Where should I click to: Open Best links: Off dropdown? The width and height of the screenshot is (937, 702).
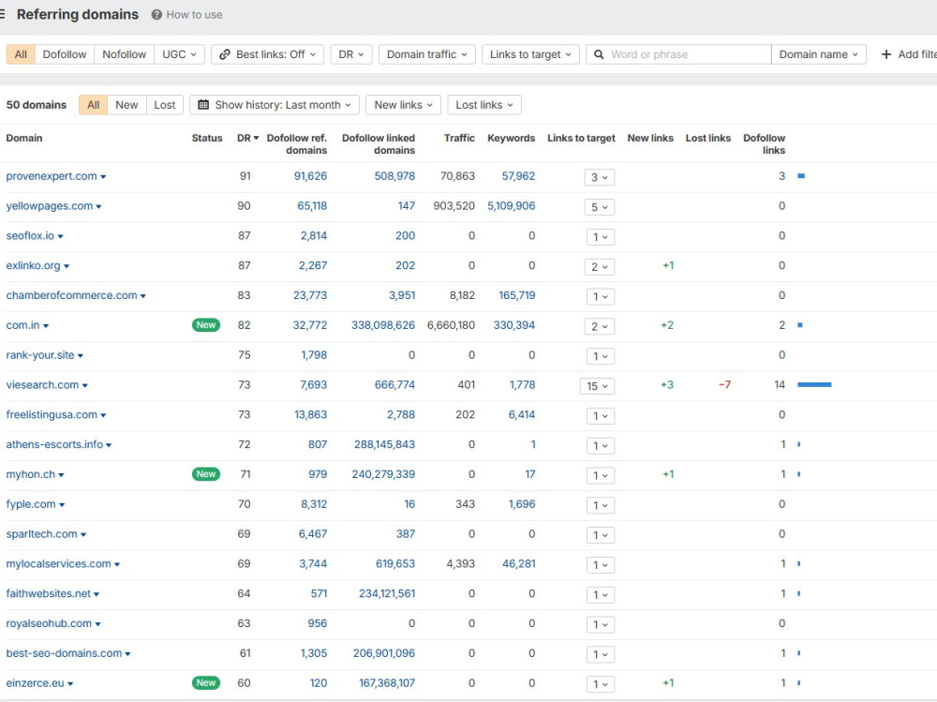(268, 54)
